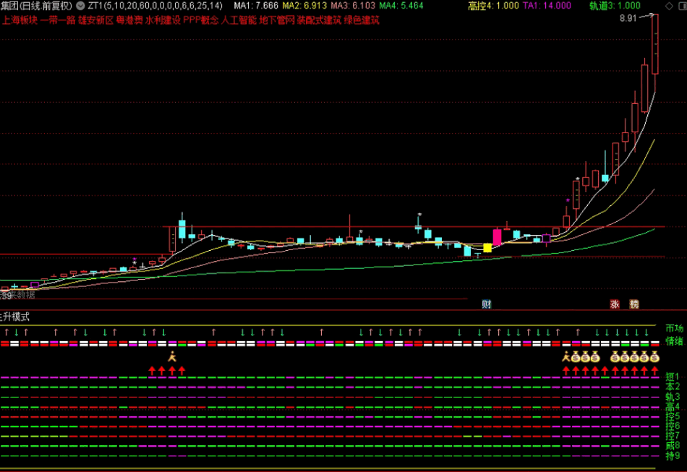
Task: Click the 威8 row label
Action: (673, 446)
